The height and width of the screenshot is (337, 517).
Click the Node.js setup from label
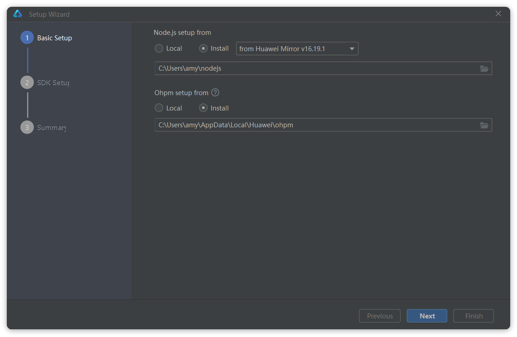pos(182,33)
